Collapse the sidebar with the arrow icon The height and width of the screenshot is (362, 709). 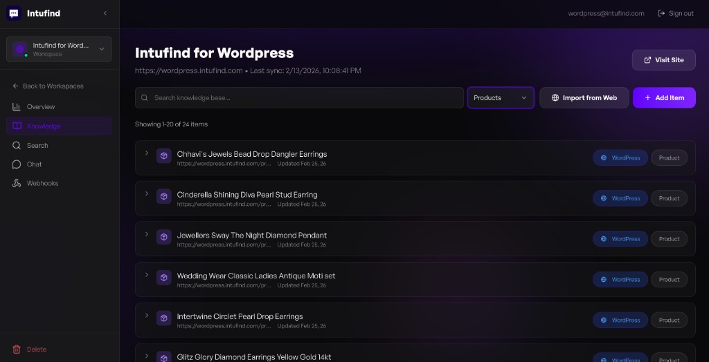tap(105, 13)
